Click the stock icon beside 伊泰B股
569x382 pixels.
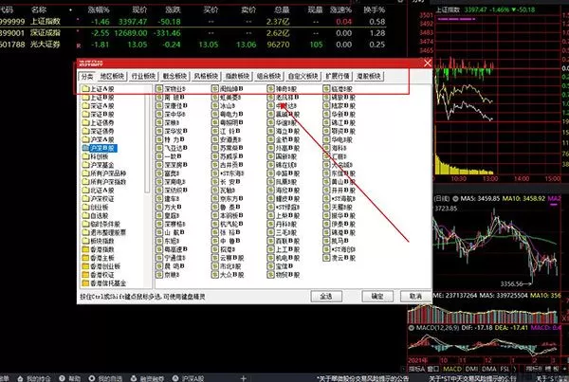[x=326, y=225]
